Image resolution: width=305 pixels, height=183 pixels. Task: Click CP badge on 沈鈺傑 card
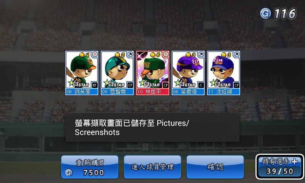click(236, 85)
